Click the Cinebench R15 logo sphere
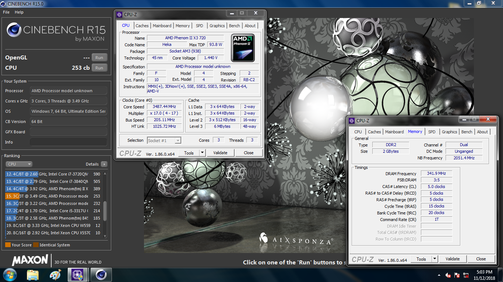Image resolution: width=503 pixels, height=282 pixels. [14, 30]
